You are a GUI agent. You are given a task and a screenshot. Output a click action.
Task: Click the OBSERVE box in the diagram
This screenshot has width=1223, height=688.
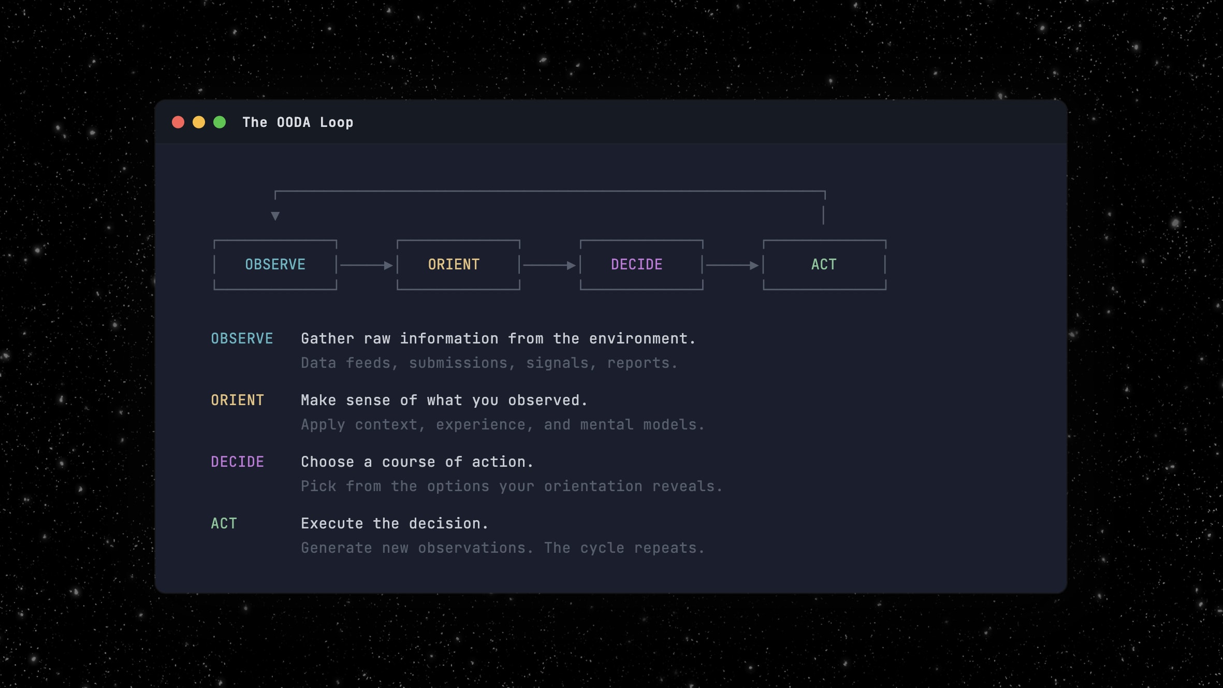275,265
